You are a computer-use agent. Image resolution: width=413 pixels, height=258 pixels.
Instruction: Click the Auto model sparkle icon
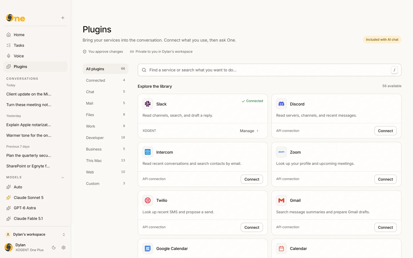click(x=9, y=187)
